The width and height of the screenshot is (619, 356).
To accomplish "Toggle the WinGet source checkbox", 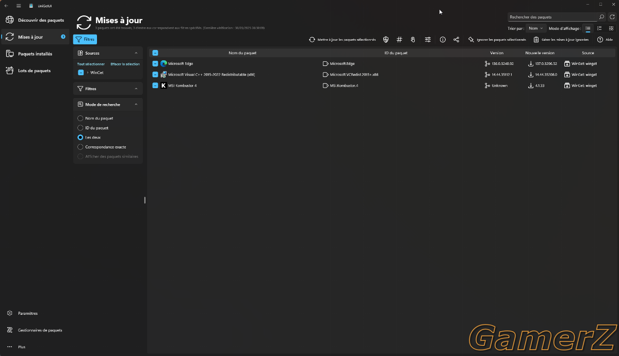I will [x=80, y=73].
